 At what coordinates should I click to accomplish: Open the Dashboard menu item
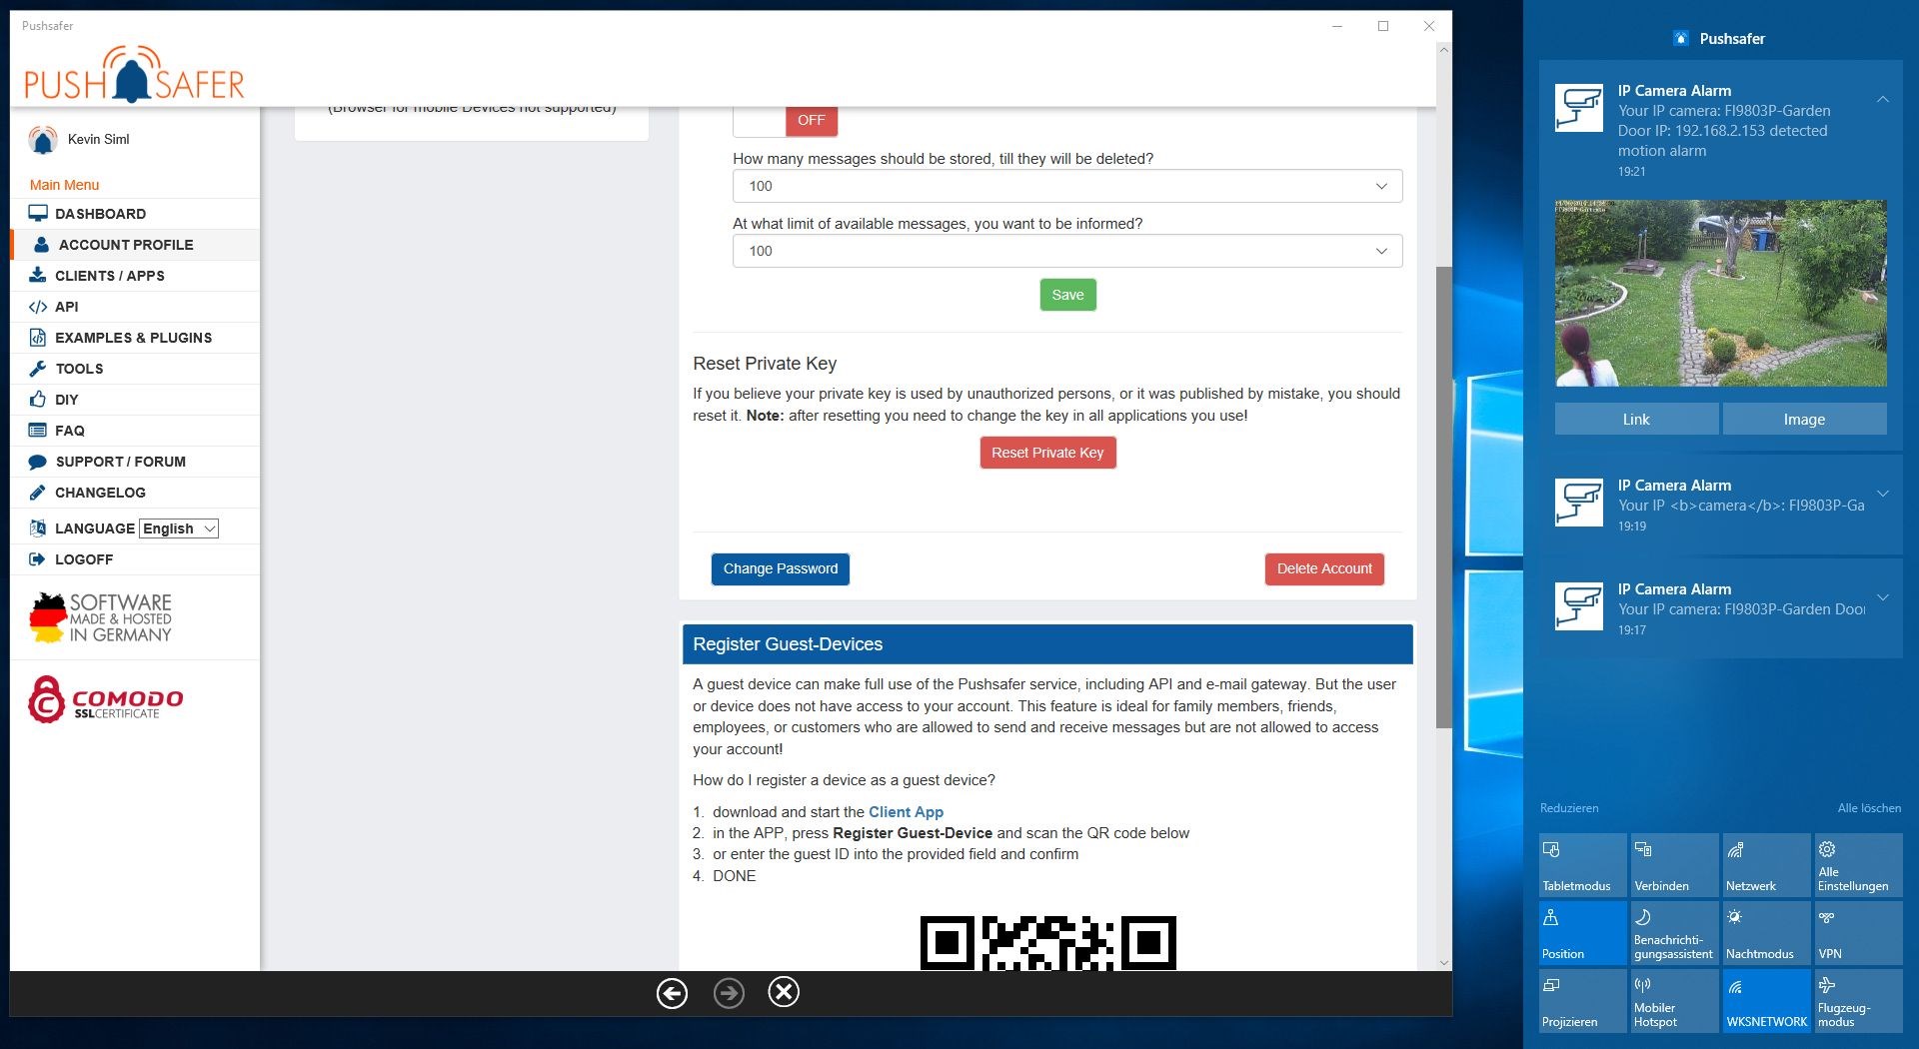click(x=135, y=214)
